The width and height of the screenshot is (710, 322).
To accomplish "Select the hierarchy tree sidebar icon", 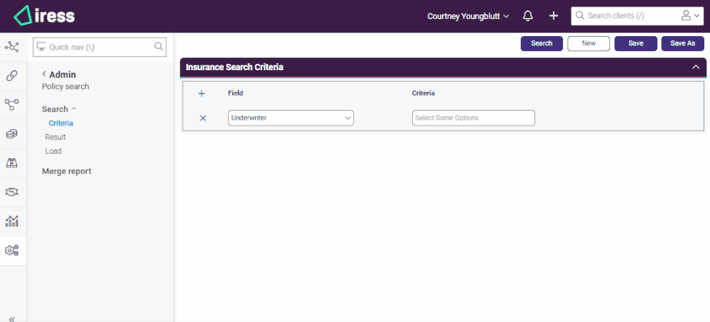I will coord(11,105).
